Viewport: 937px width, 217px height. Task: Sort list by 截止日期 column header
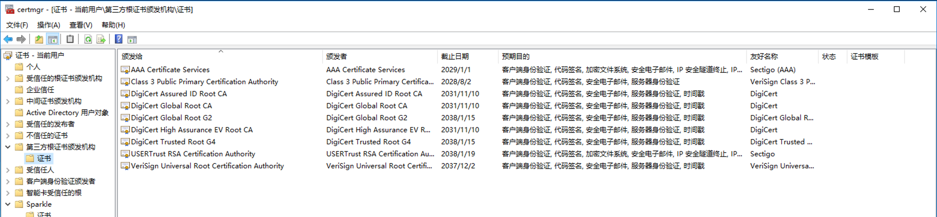(x=455, y=56)
